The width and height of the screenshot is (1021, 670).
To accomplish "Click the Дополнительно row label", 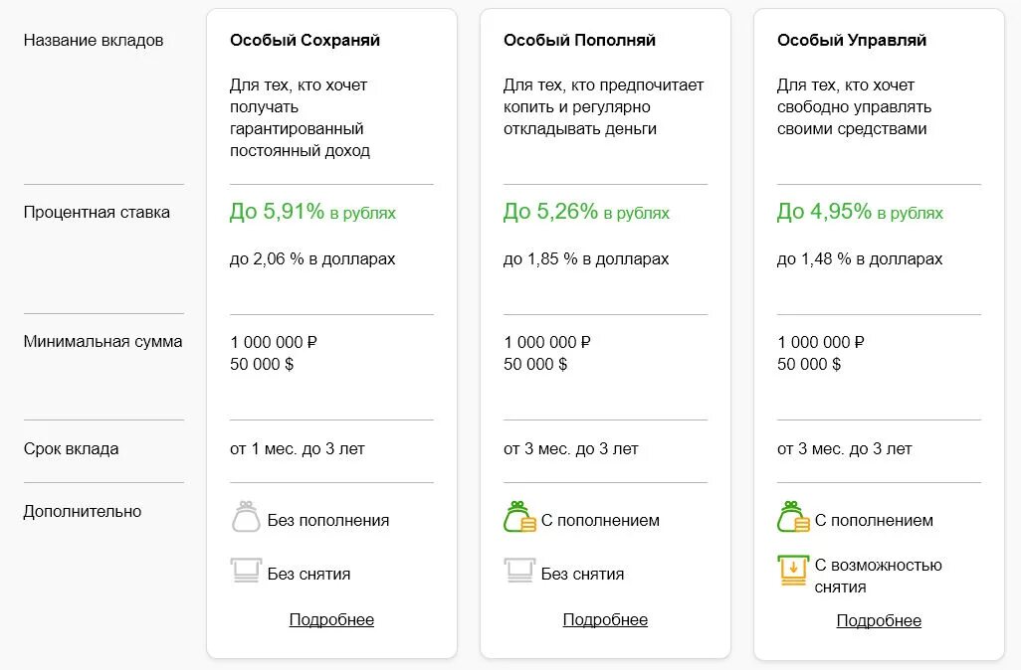I will [x=83, y=511].
